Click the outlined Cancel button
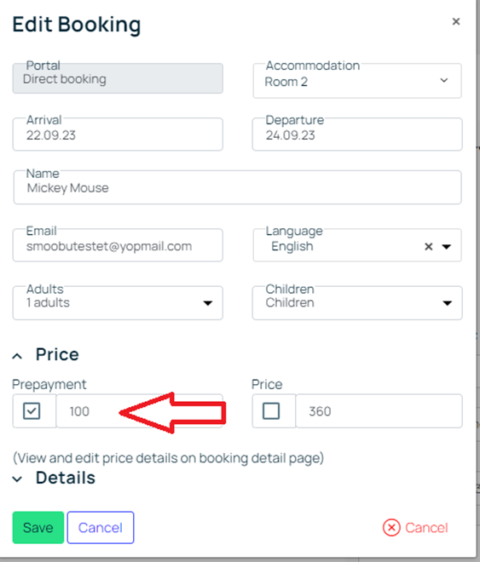Image resolution: width=480 pixels, height=562 pixels. (x=101, y=528)
